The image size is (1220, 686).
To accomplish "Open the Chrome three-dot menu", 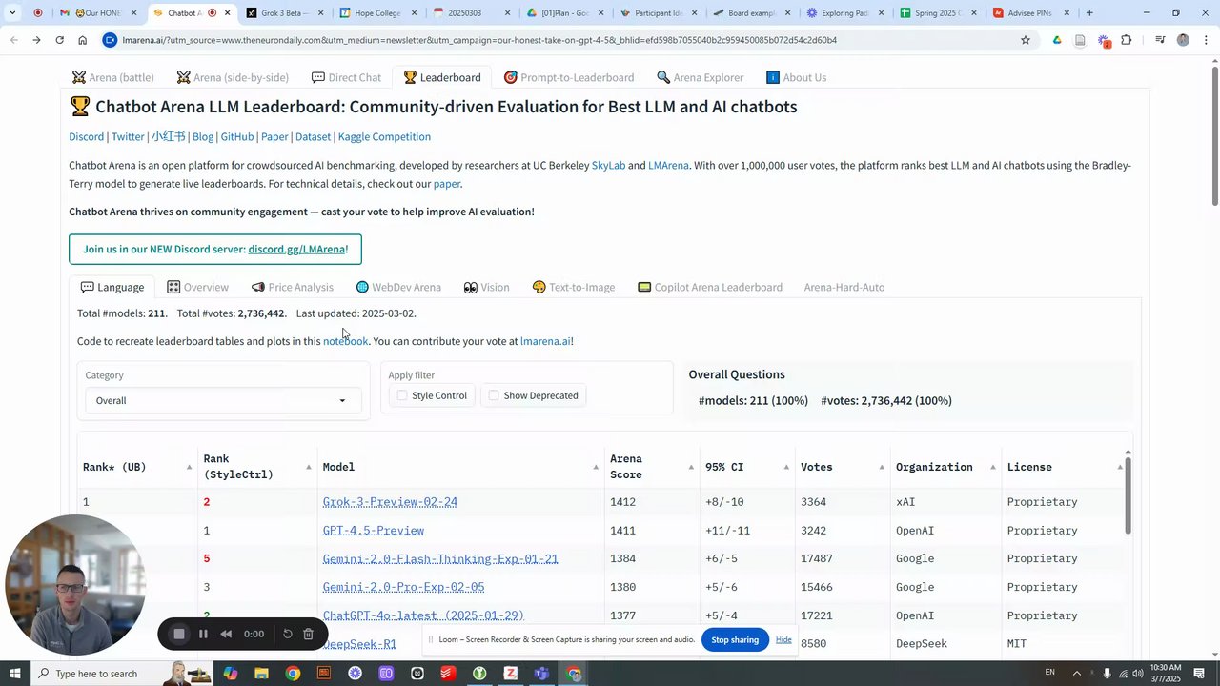I will pos(1205,40).
